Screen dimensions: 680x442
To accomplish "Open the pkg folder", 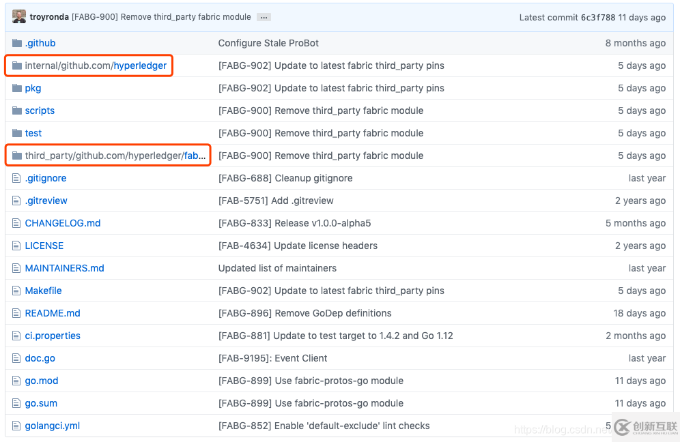I will tap(33, 89).
